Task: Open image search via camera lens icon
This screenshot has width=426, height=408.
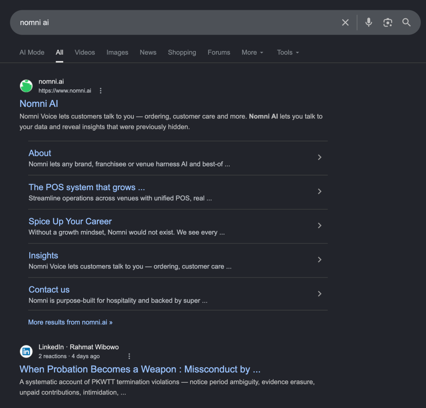Action: [387, 22]
